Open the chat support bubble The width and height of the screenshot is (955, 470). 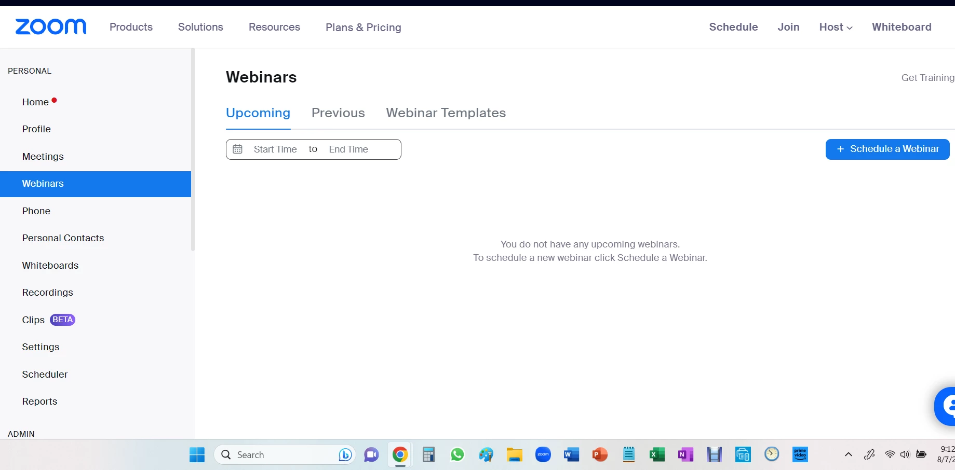click(x=945, y=407)
